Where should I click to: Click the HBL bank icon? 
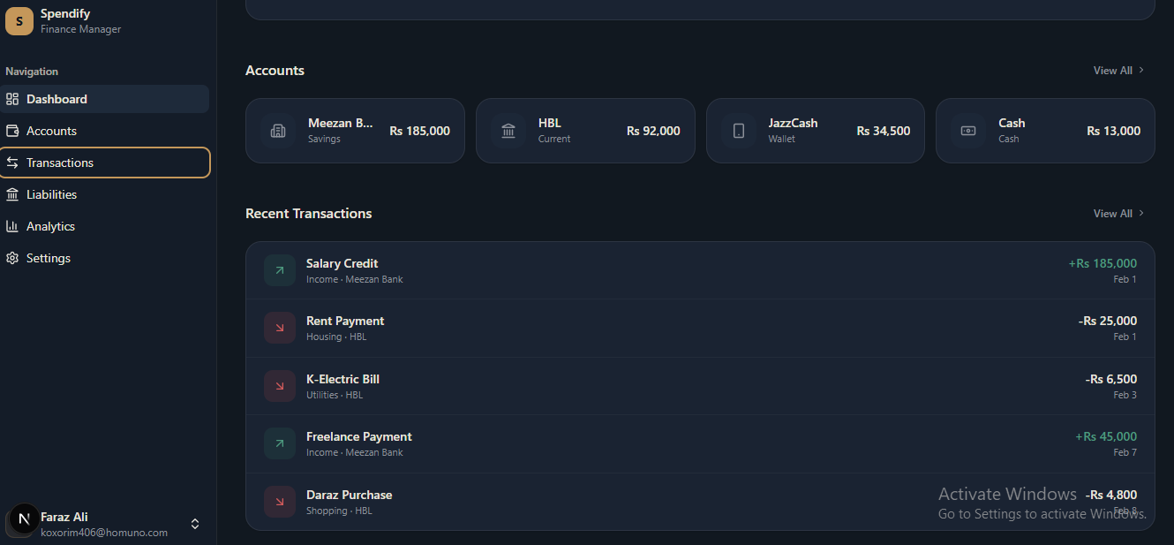pos(508,131)
